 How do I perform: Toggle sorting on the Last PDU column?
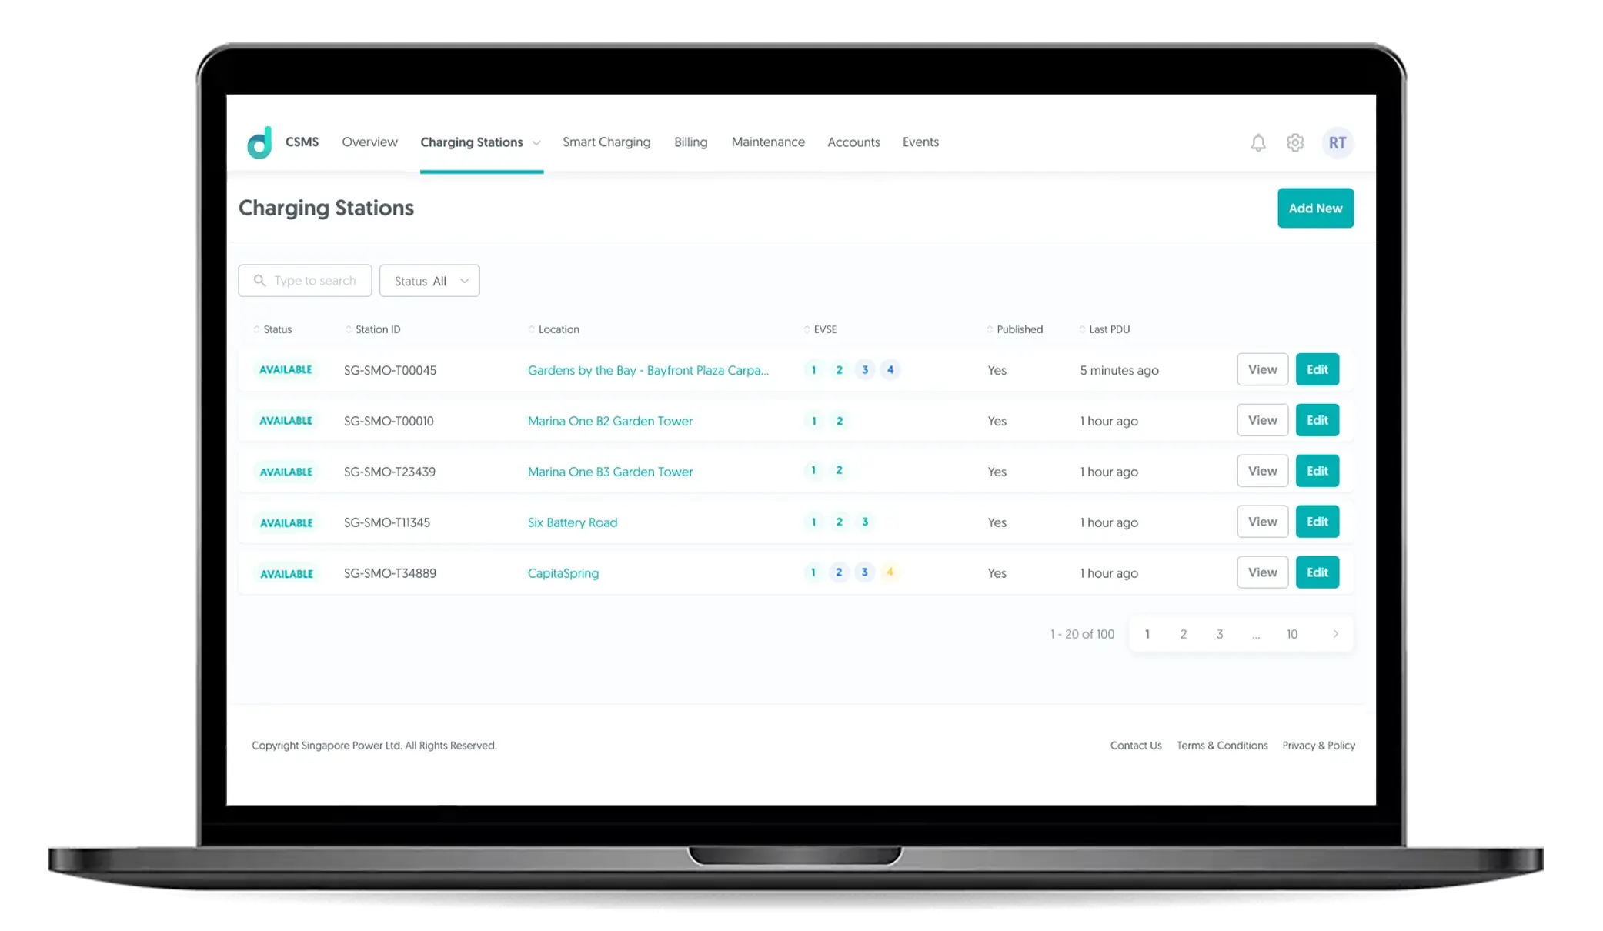pos(1084,329)
